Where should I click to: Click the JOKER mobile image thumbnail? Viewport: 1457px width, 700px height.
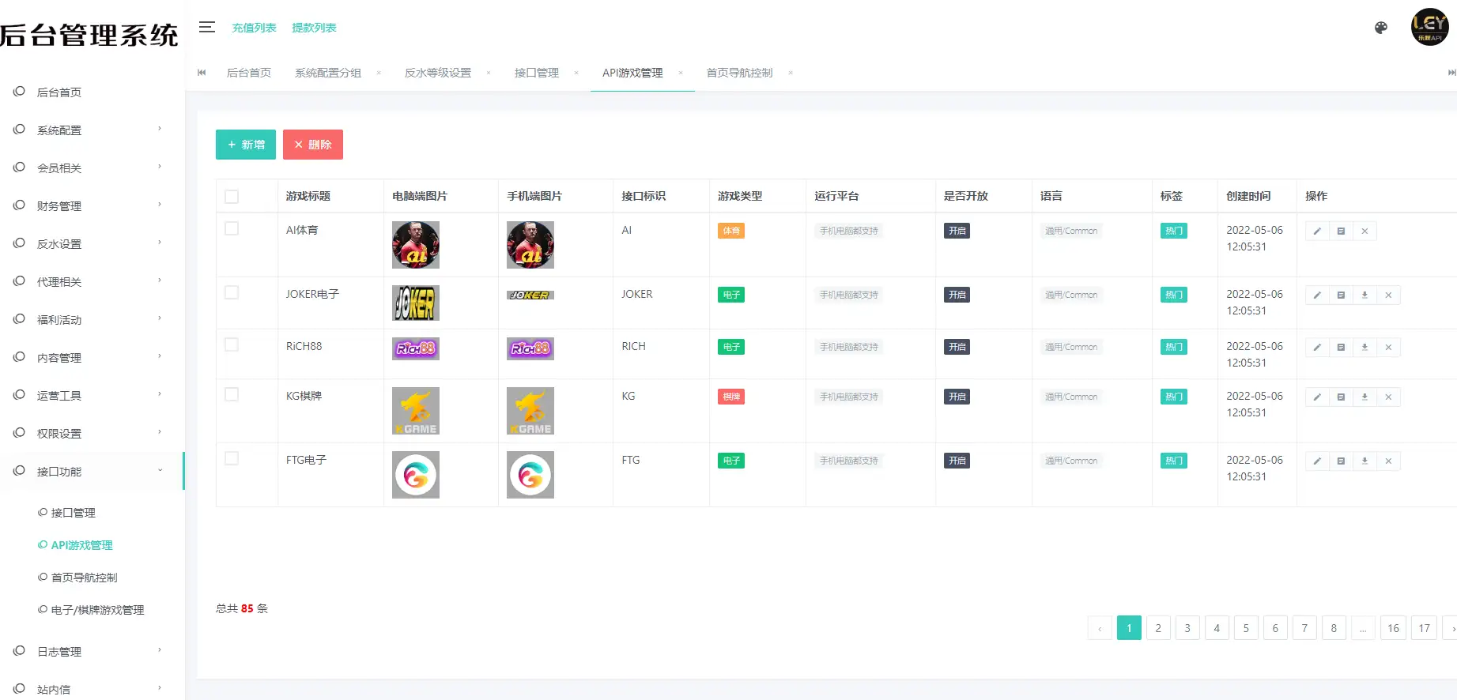pyautogui.click(x=530, y=295)
